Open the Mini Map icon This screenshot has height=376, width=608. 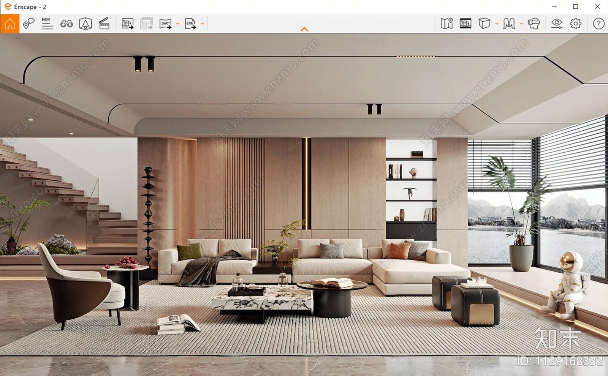pyautogui.click(x=446, y=24)
